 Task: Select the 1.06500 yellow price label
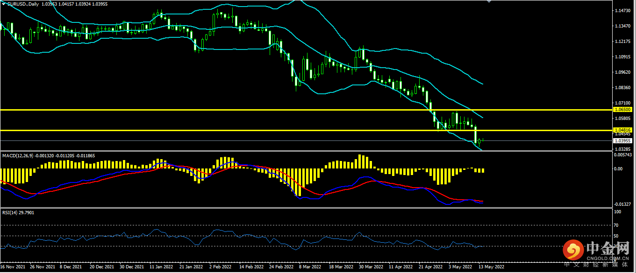pos(623,110)
